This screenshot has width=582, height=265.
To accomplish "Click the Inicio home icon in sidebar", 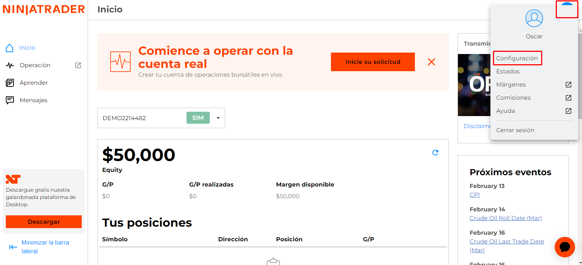I will point(10,48).
